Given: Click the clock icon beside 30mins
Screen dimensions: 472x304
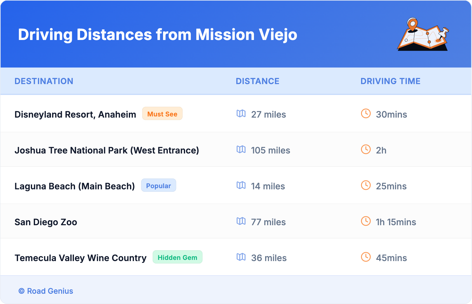Looking at the screenshot, I should pyautogui.click(x=366, y=113).
